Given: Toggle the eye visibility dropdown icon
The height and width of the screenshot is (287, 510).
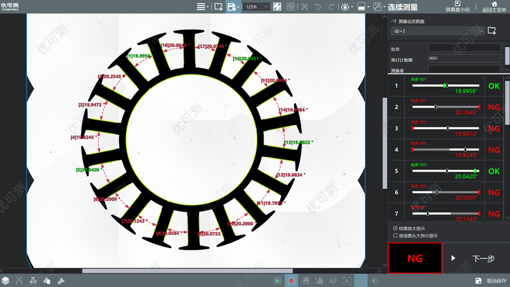Looking at the screenshot, I should tap(346, 7).
